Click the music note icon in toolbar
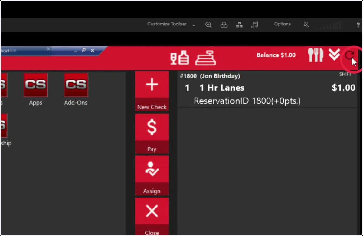The height and width of the screenshot is (236, 363). click(254, 25)
